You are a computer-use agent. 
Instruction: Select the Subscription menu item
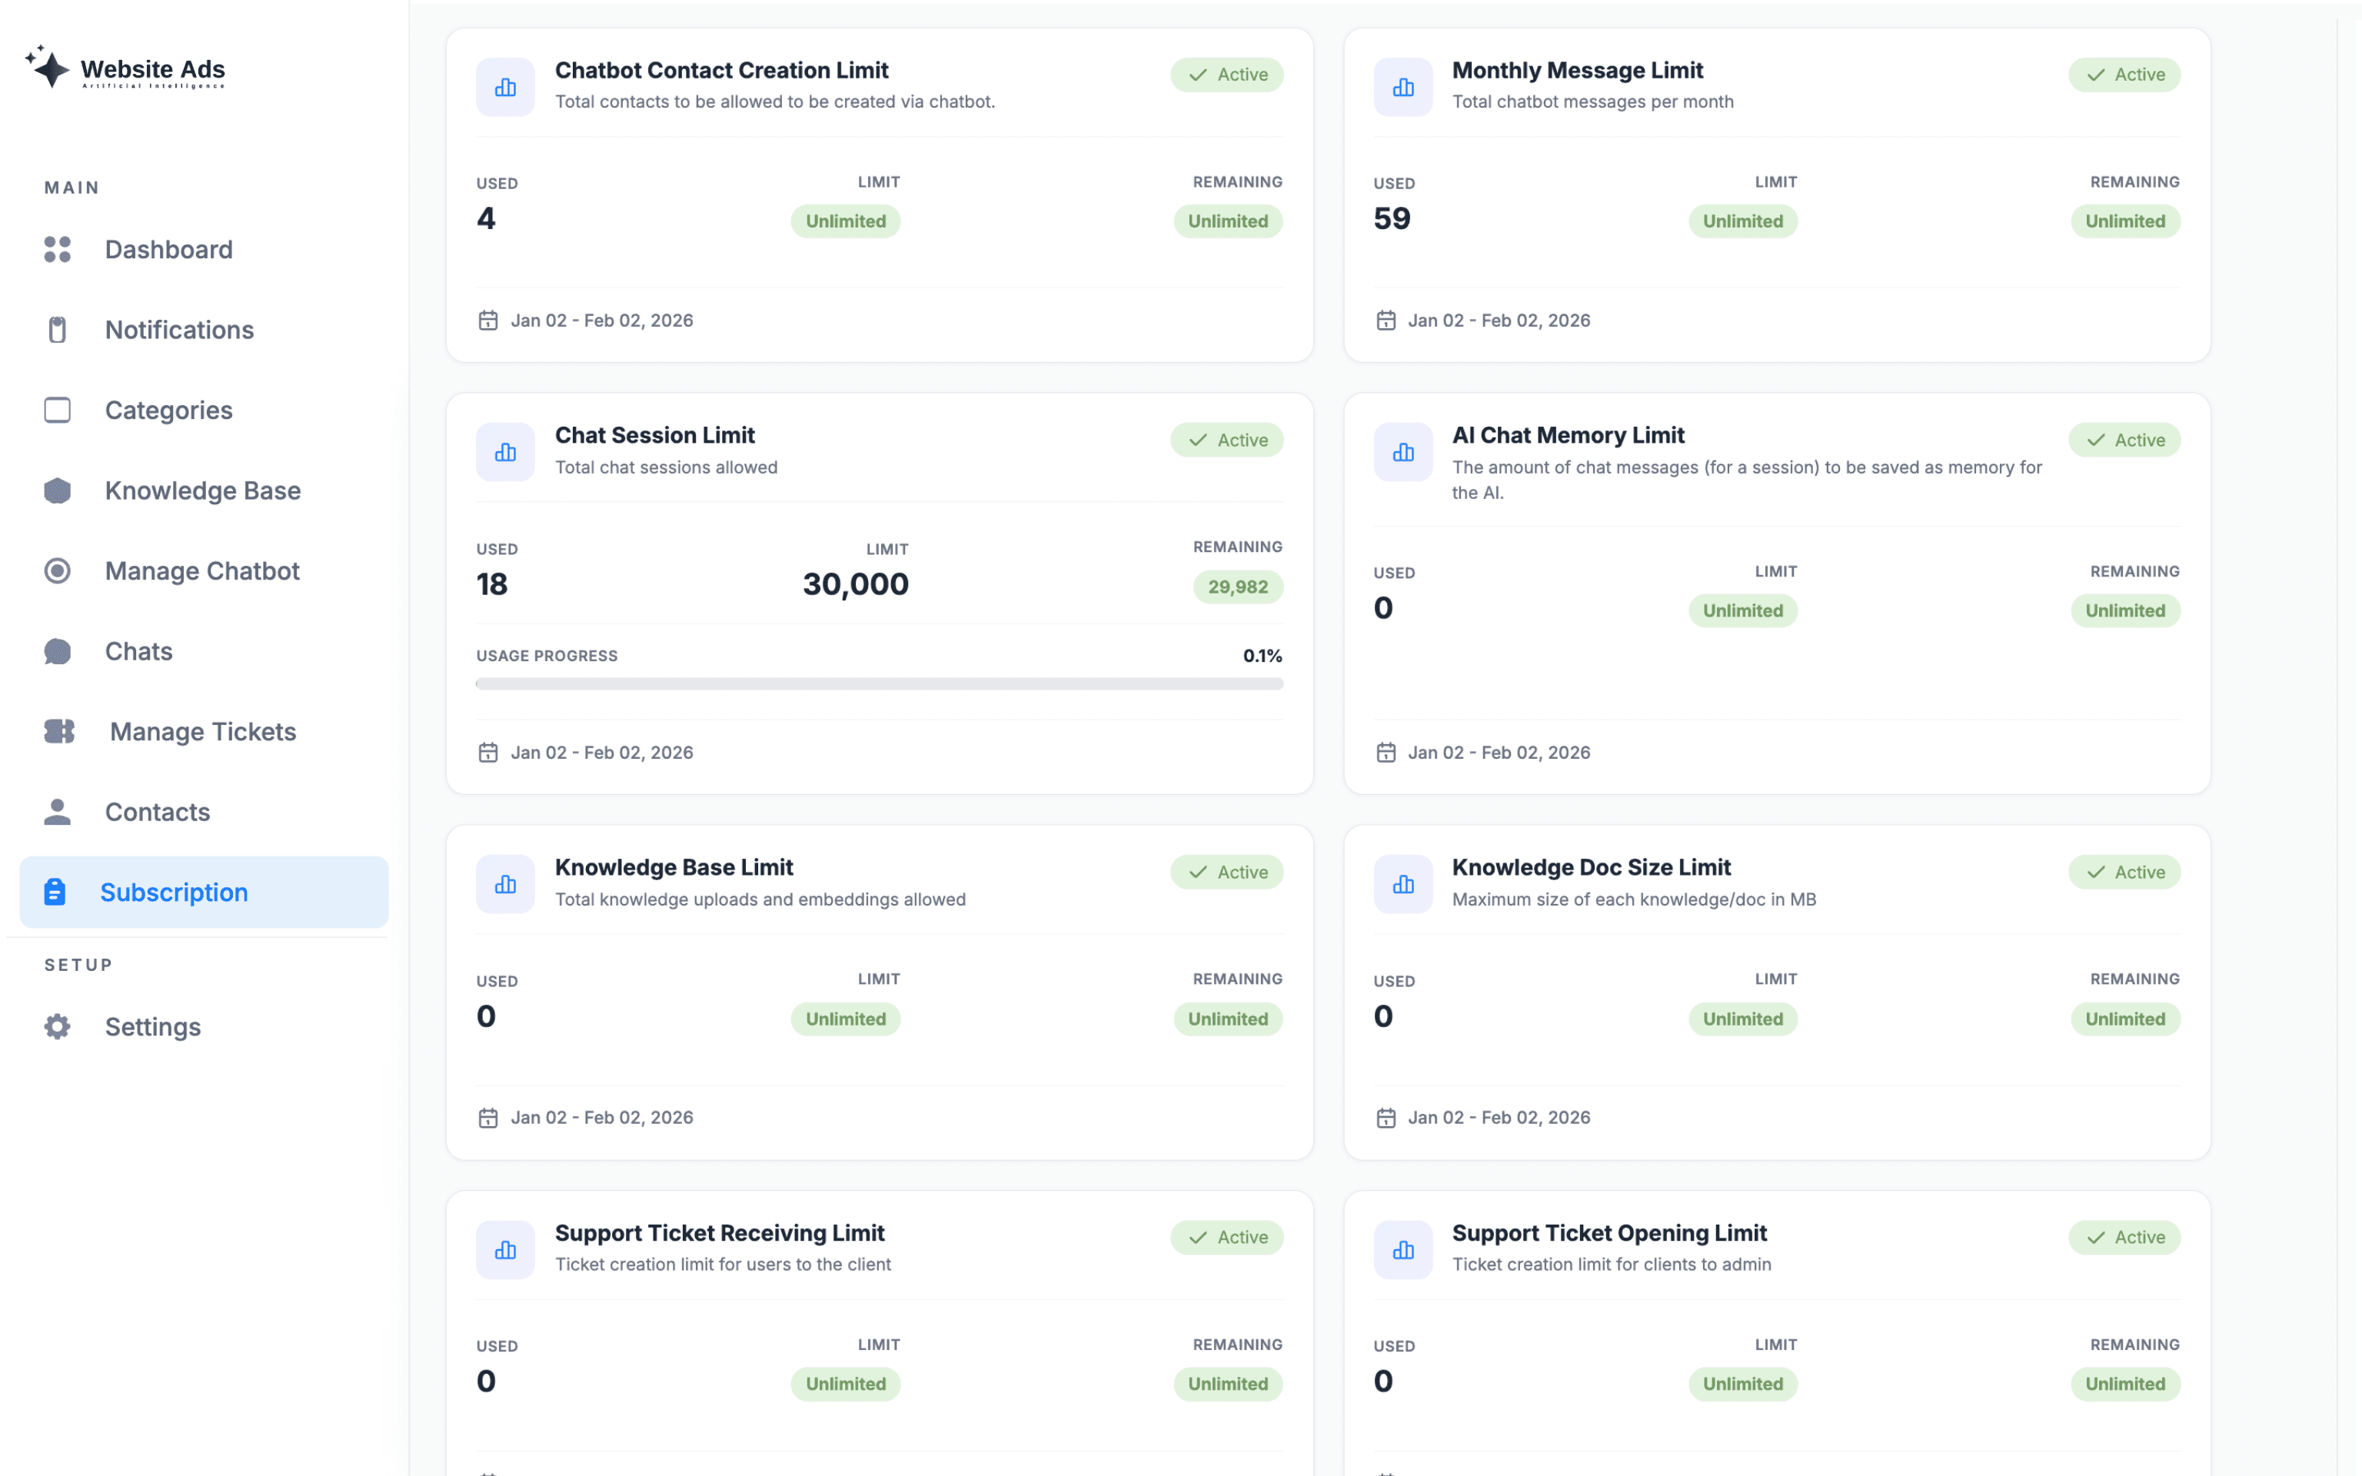pos(174,893)
